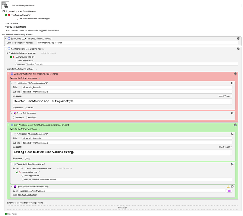Toggle the 'Triggered by any of the following' checkbox
The width and height of the screenshot is (243, 216).
[x=4, y=11]
